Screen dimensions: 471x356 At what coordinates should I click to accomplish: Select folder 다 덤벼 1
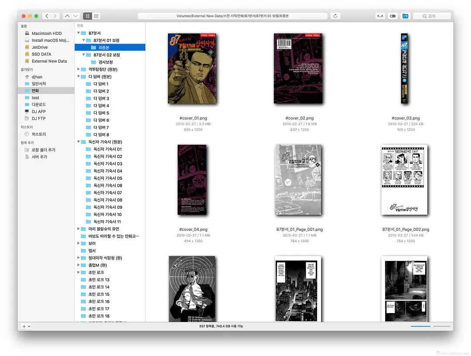pos(110,84)
